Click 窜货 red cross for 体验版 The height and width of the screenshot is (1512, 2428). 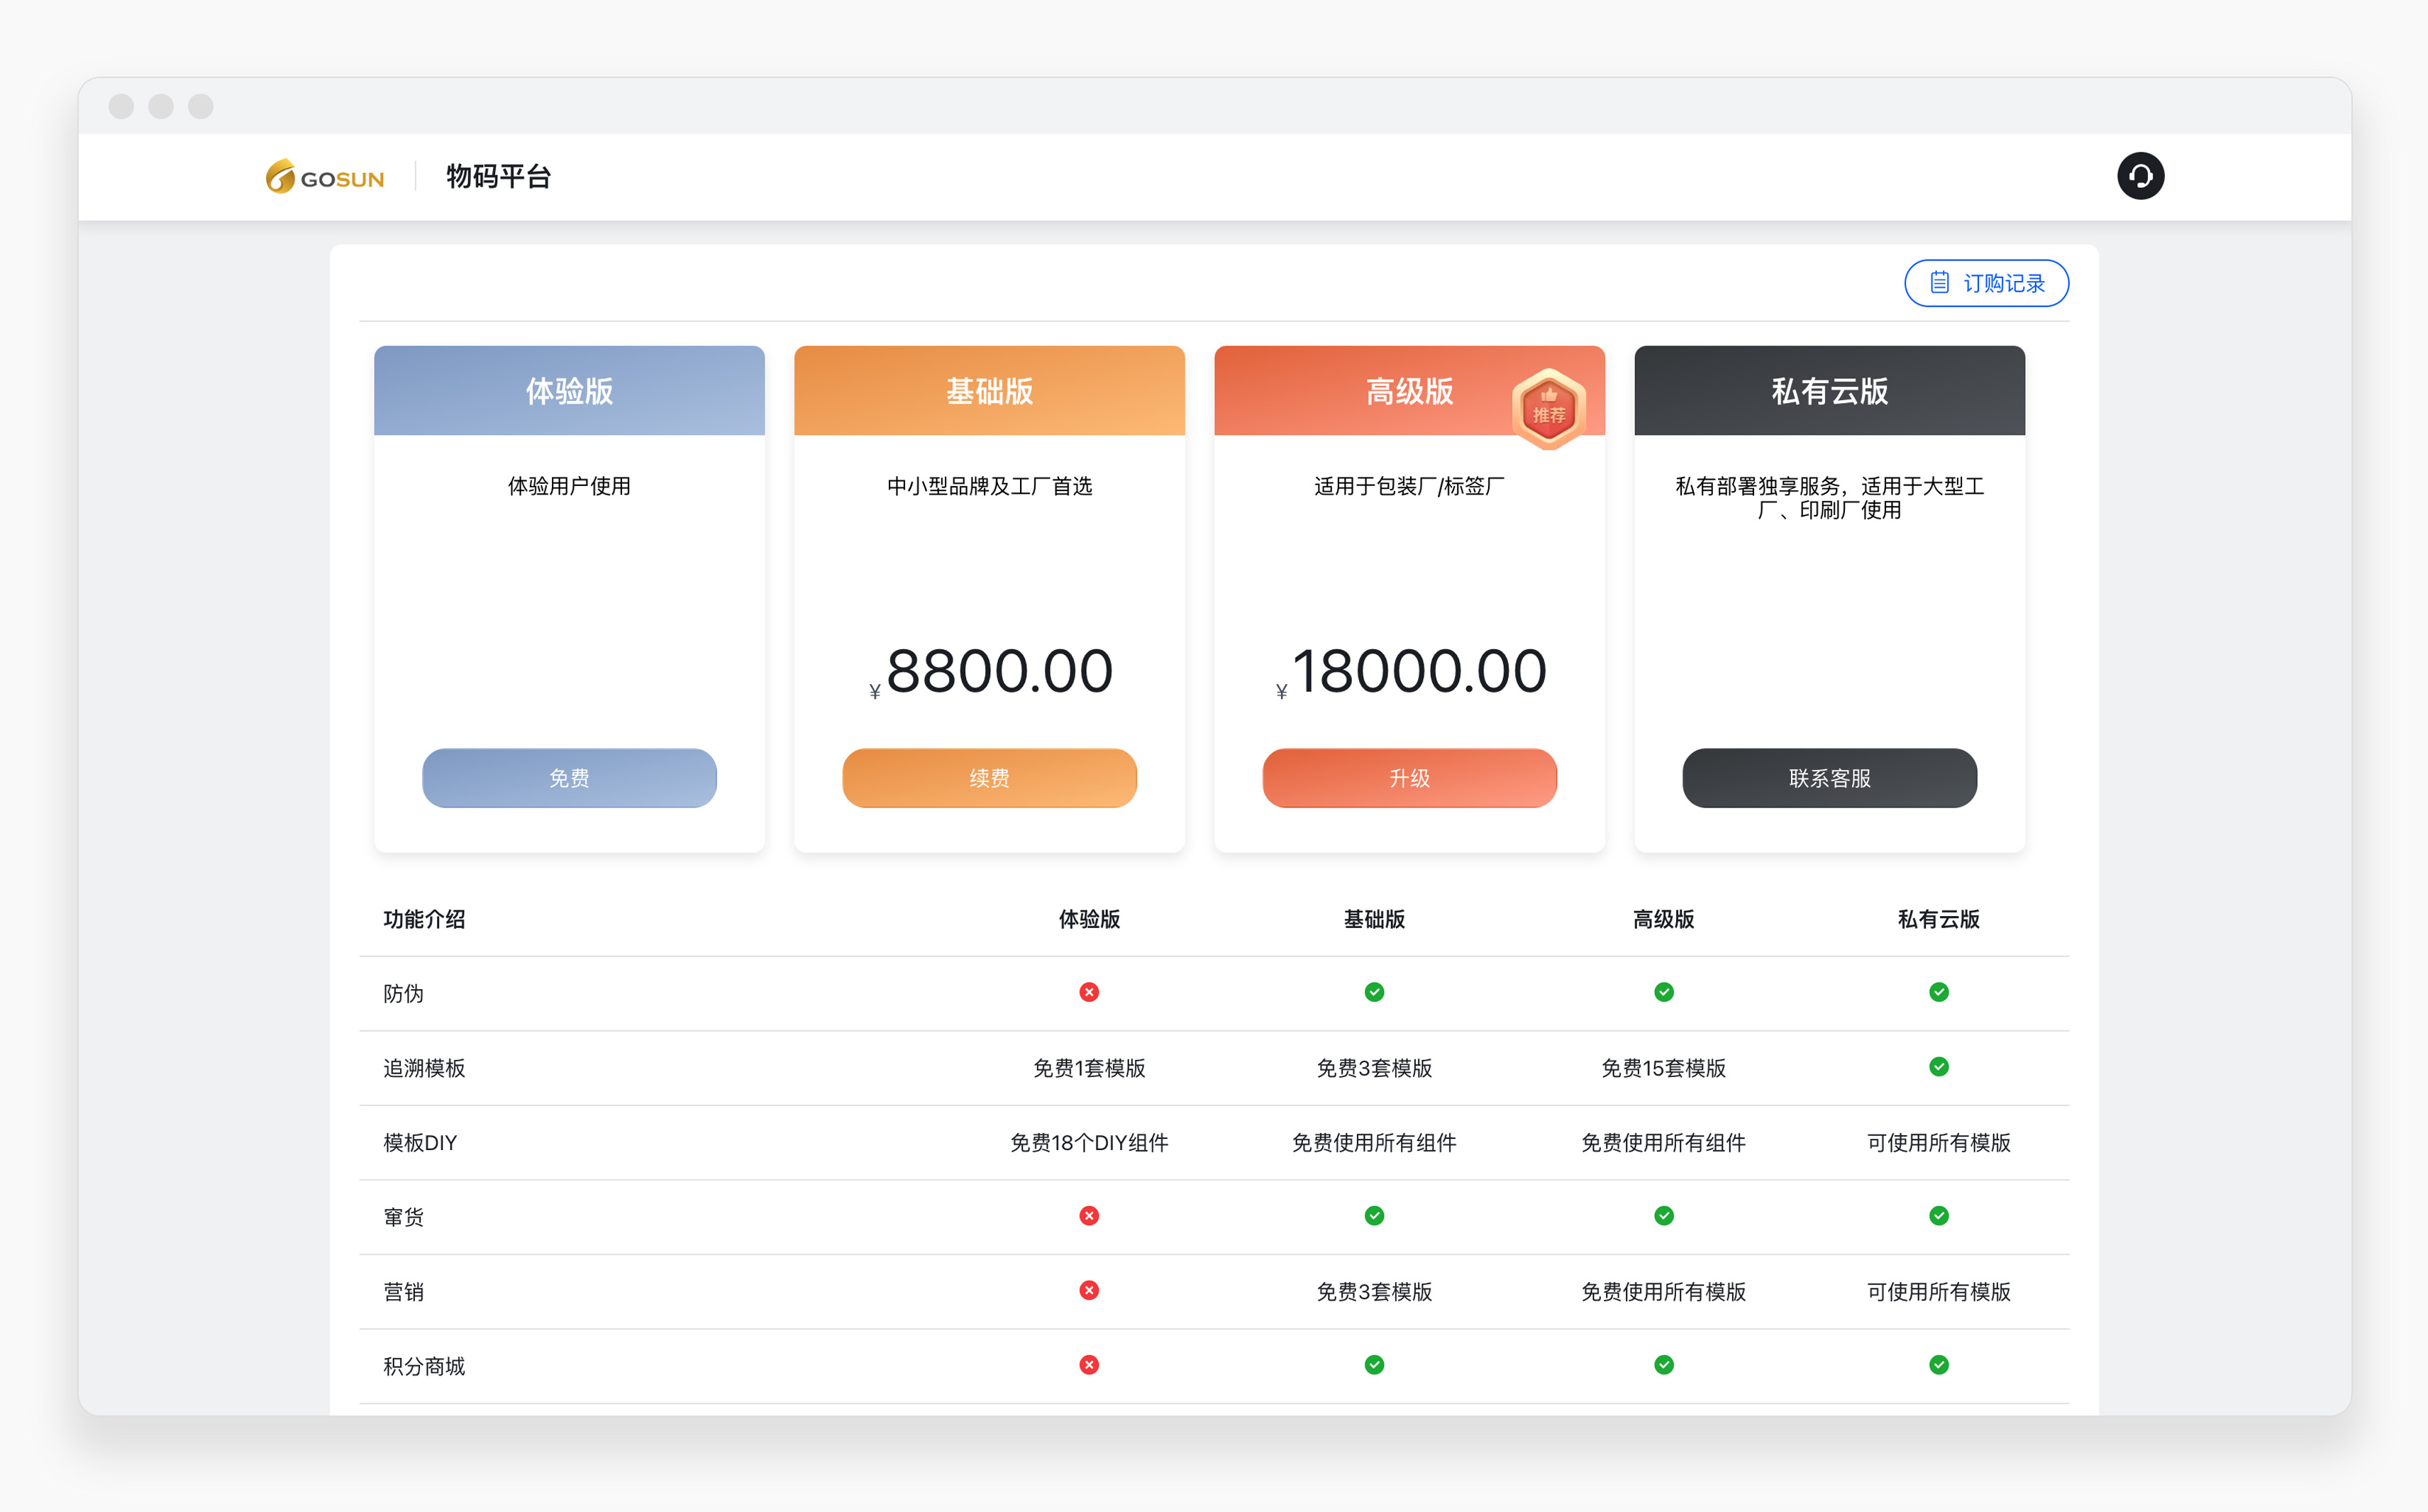[1089, 1215]
